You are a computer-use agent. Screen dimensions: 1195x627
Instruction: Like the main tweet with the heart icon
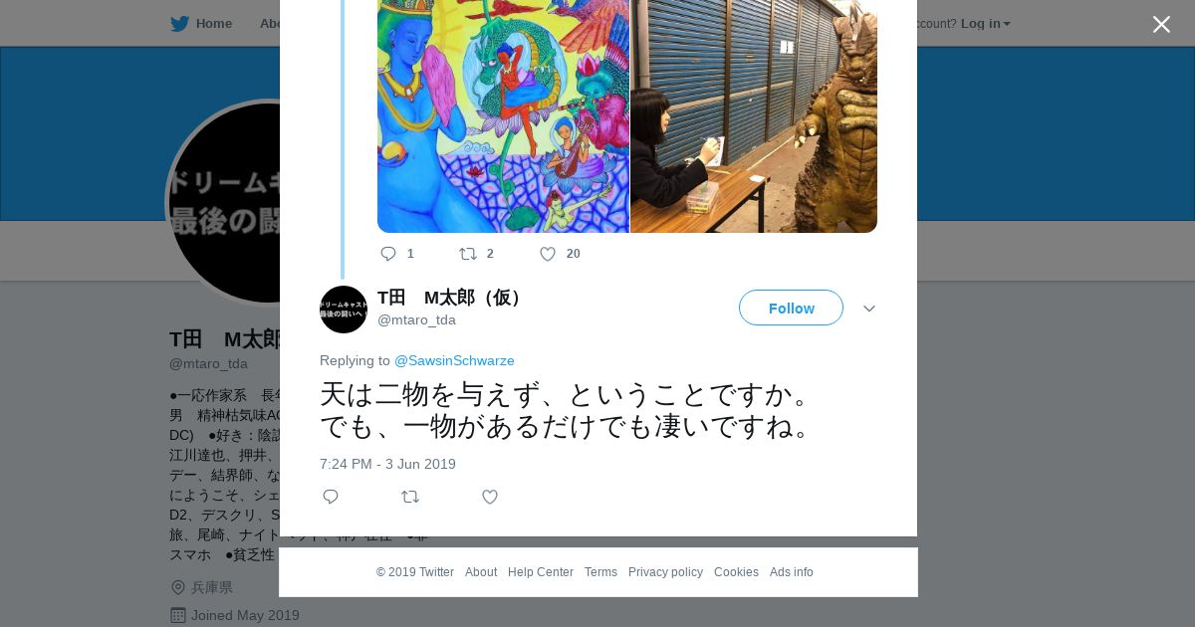point(490,497)
